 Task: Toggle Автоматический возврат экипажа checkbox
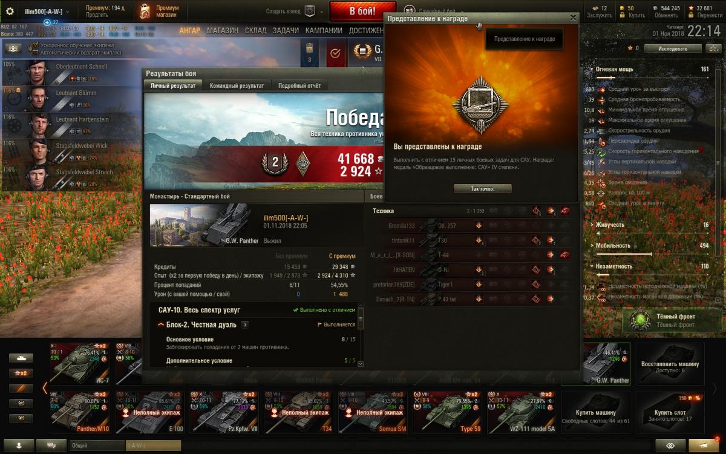coord(36,53)
